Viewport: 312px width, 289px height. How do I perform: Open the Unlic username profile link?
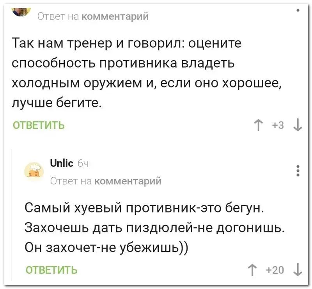tap(62, 164)
